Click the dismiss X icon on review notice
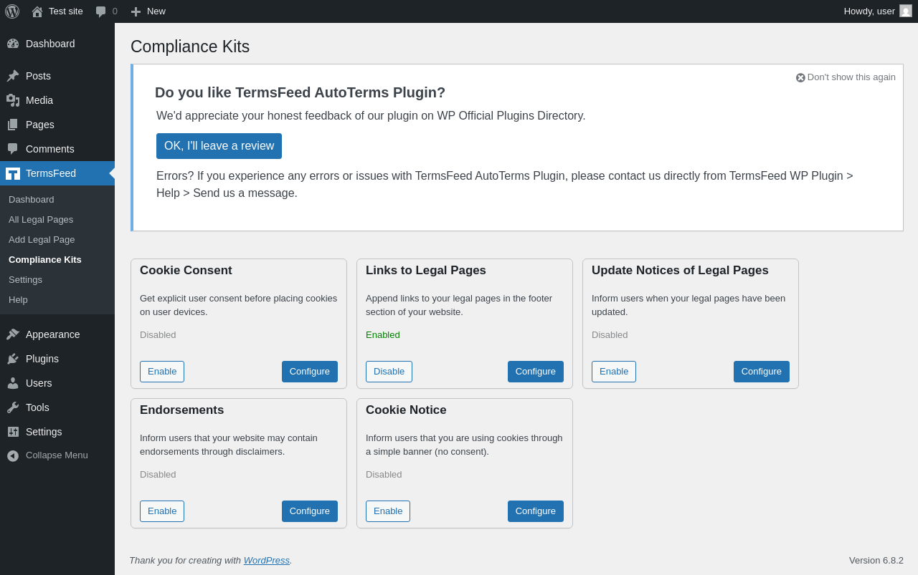The image size is (918, 575). tap(800, 77)
